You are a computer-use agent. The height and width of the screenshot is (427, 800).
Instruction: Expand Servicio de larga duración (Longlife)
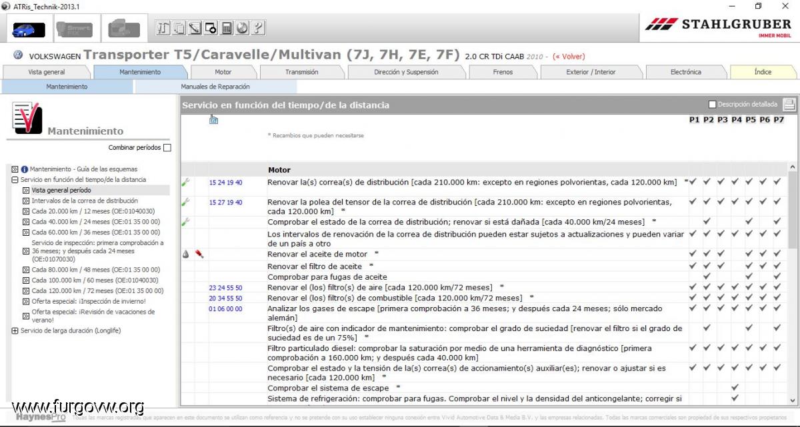15,331
